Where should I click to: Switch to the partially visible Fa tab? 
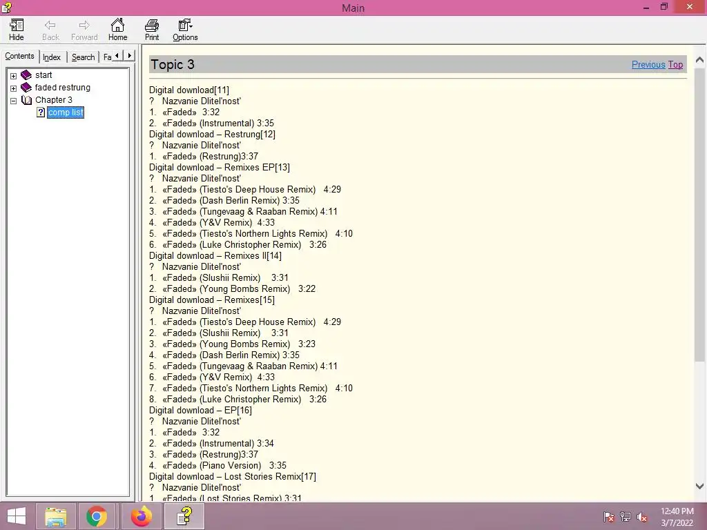(x=107, y=57)
